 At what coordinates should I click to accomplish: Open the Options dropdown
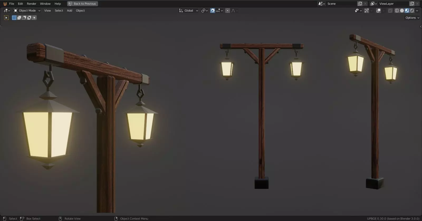point(412,18)
